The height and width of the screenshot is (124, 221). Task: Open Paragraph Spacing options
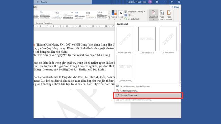coord(135,12)
